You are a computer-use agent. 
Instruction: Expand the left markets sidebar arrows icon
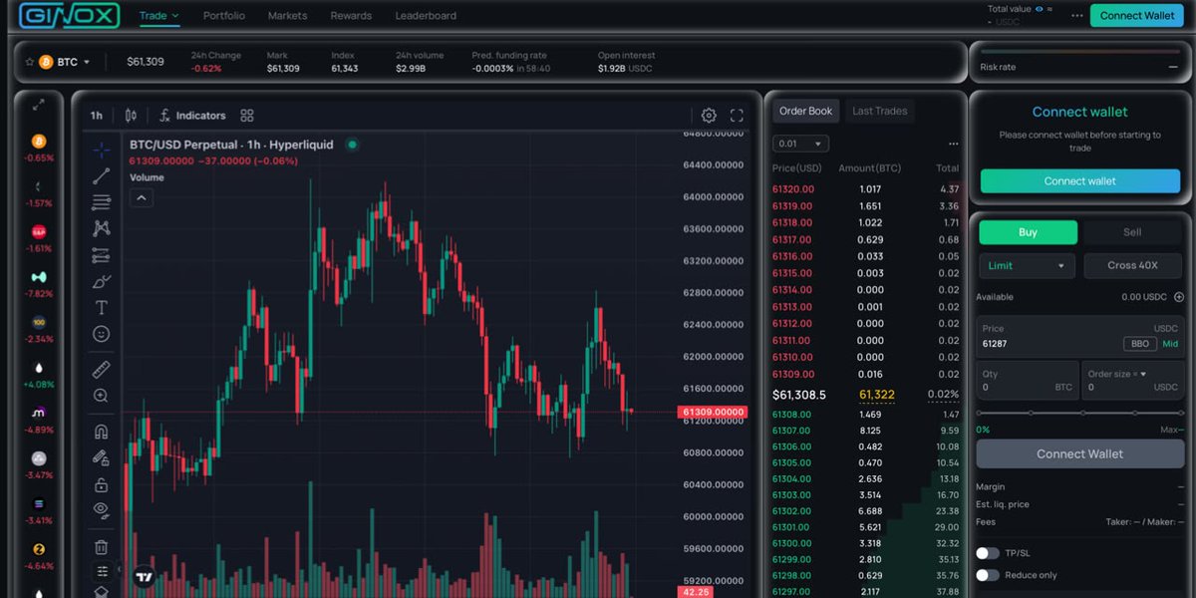(x=39, y=104)
